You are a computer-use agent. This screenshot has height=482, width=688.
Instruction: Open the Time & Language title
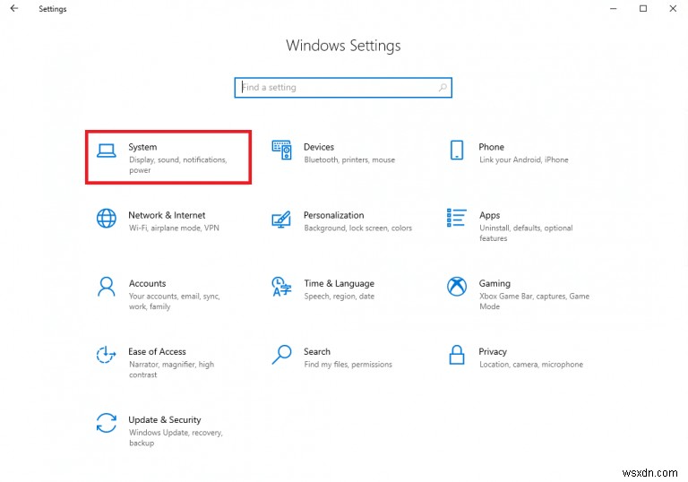[340, 284]
